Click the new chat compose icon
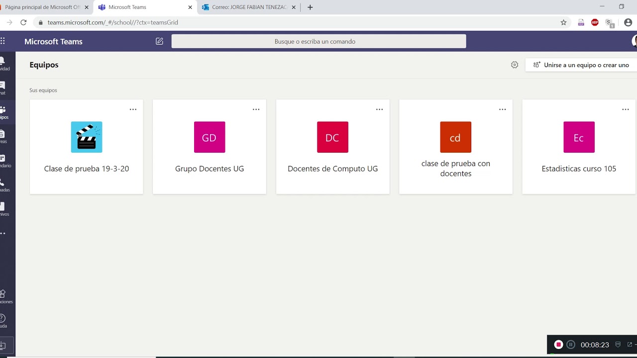The height and width of the screenshot is (358, 637). coord(159,41)
